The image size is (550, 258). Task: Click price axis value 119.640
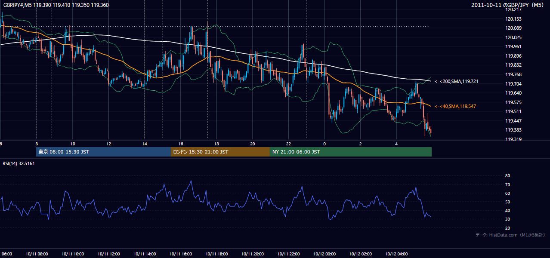514,93
